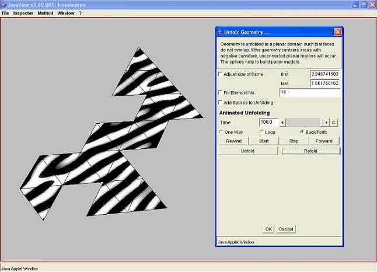This screenshot has height=272, width=377.
Task: Enable Adjust size of frame checkbox
Action: (221, 75)
